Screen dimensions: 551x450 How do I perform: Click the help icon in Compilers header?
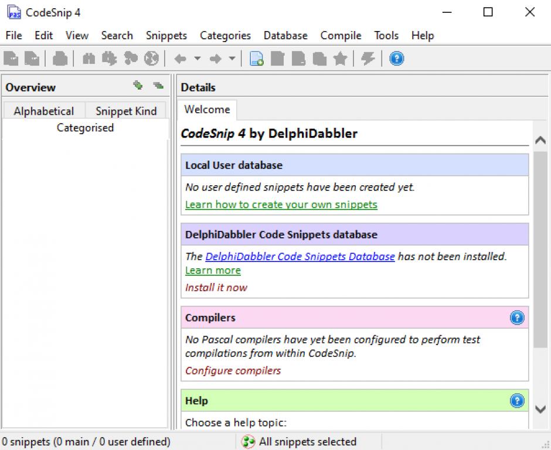click(517, 318)
